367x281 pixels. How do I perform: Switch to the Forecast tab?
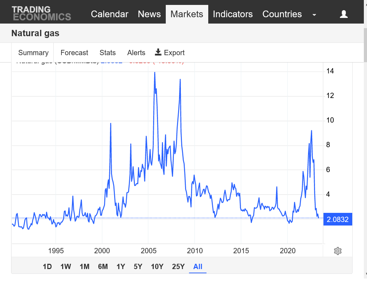tap(74, 53)
